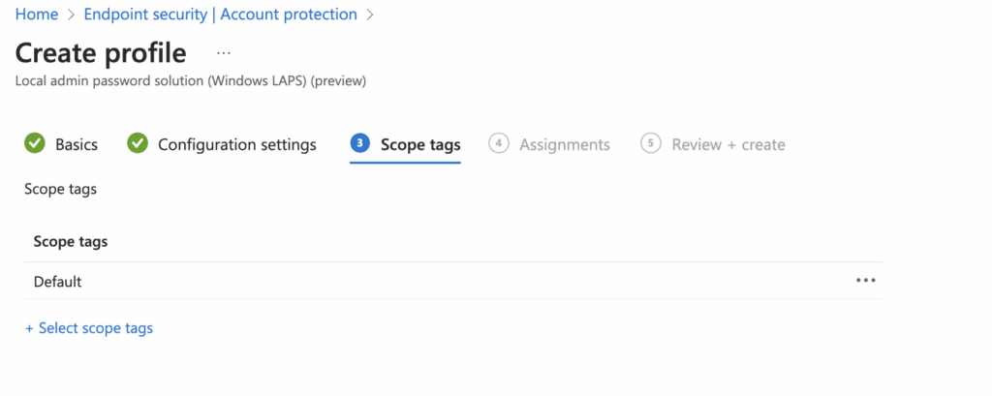The height and width of the screenshot is (396, 992).
Task: Select the Scope tags step tab
Action: click(419, 144)
